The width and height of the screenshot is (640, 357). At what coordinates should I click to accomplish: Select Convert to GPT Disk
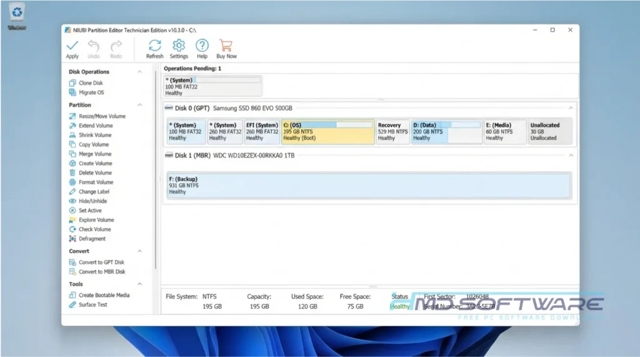(x=97, y=262)
